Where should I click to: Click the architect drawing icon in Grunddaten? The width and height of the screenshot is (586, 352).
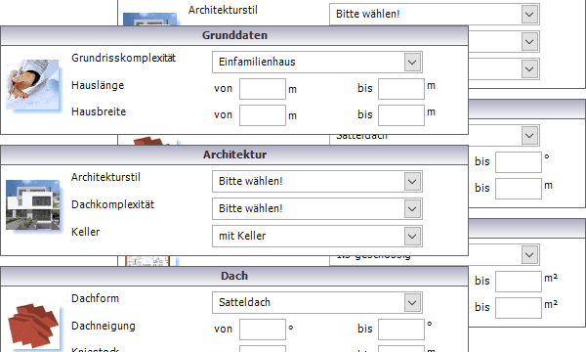[32, 84]
